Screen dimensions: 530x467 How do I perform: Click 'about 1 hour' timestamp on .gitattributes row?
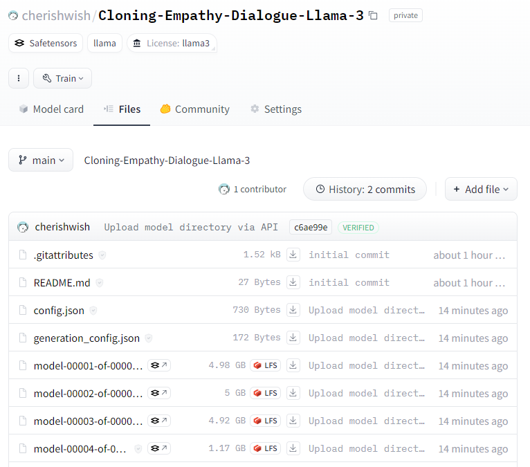[x=469, y=255]
